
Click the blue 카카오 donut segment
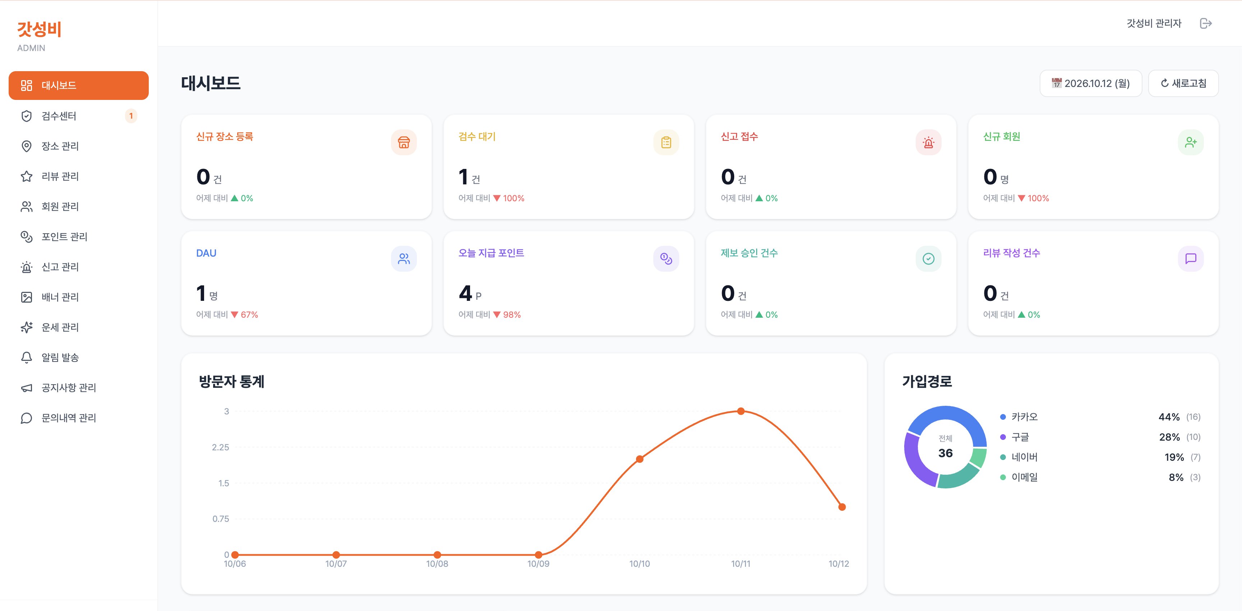952,413
